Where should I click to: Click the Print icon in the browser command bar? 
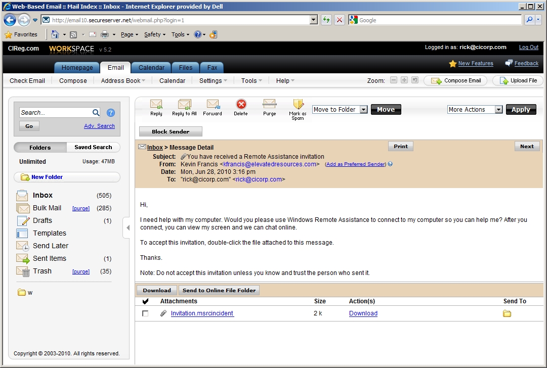coord(105,34)
